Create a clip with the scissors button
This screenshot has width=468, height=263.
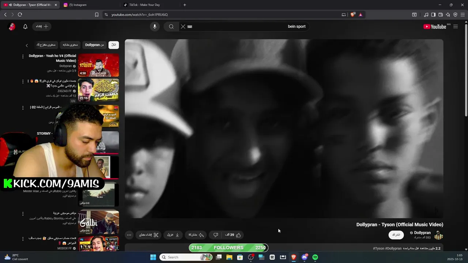tap(149, 235)
